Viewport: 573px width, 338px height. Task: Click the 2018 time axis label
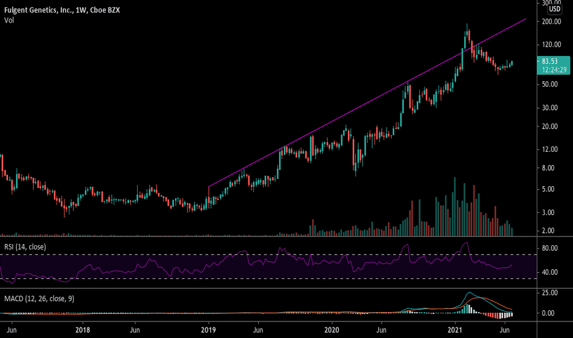coord(82,330)
